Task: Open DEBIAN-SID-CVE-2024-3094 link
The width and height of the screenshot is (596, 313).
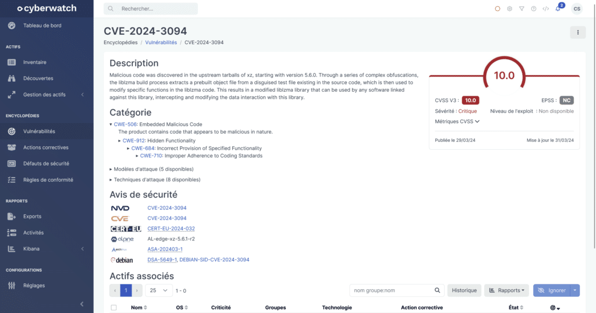Action: click(214, 260)
